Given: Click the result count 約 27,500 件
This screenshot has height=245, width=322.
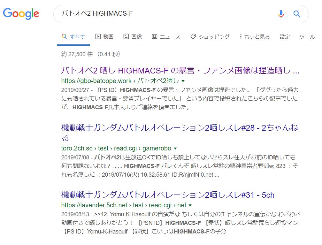Looking at the screenshot, I should [x=91, y=54].
